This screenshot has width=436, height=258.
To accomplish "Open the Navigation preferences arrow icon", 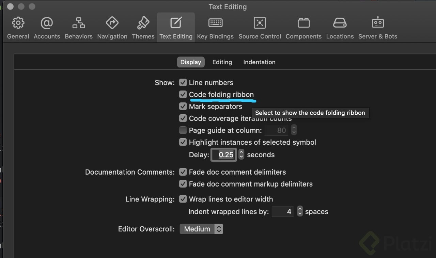I will (112, 23).
